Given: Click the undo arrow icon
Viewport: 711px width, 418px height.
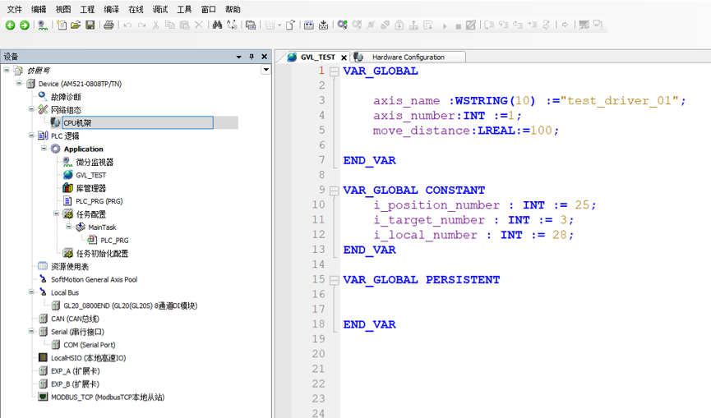Looking at the screenshot, I should (x=127, y=25).
